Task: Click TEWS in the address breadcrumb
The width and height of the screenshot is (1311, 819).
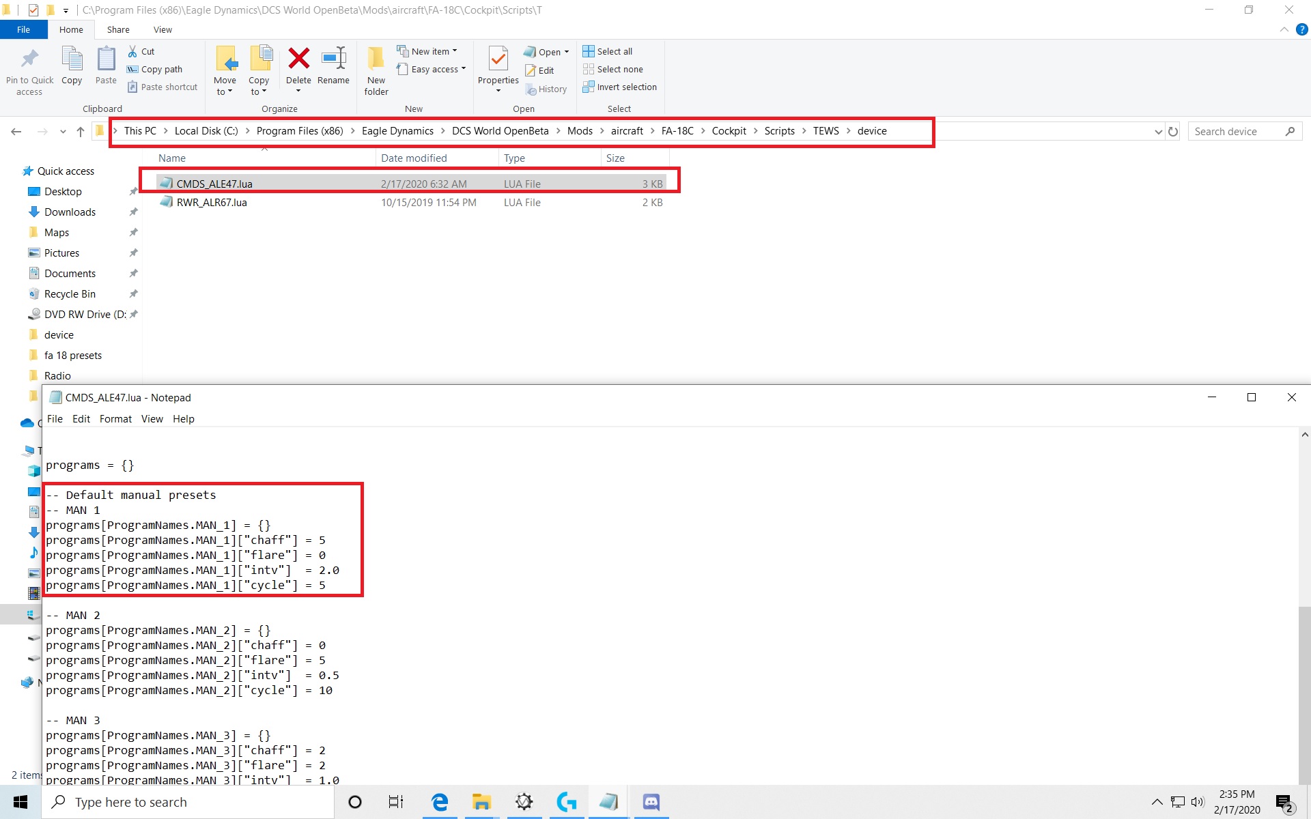Action: pos(826,131)
